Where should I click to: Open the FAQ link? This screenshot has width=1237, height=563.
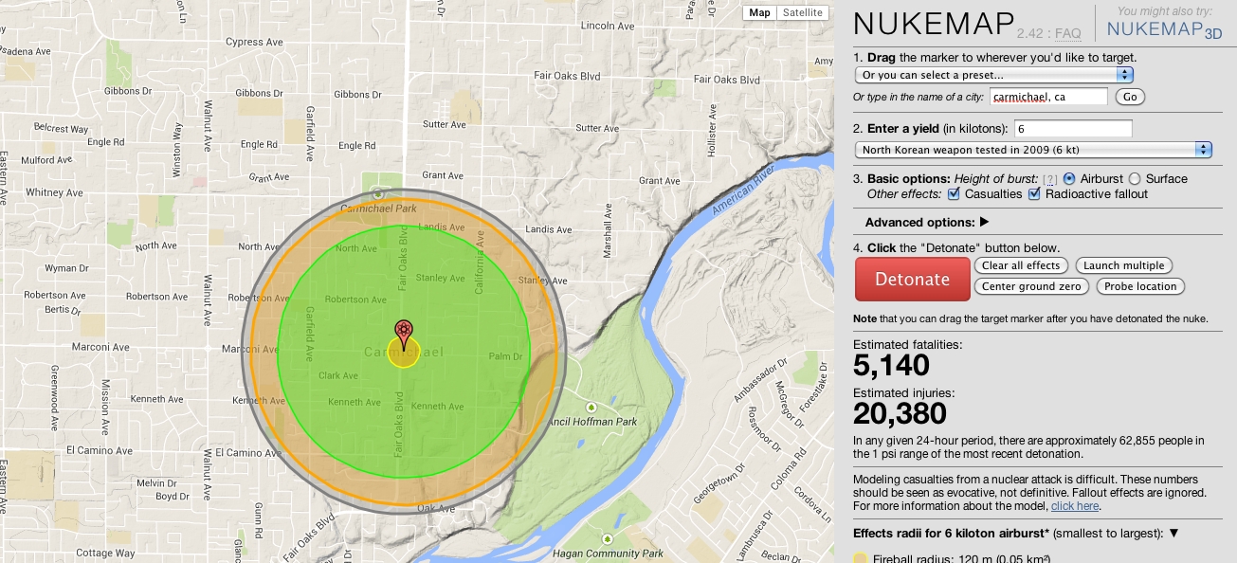tap(1067, 33)
